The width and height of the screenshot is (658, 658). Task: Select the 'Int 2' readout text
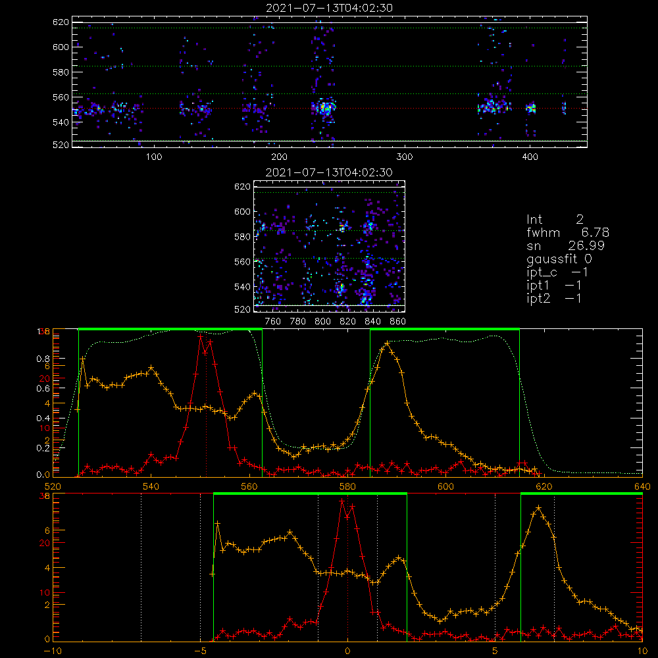coord(555,220)
